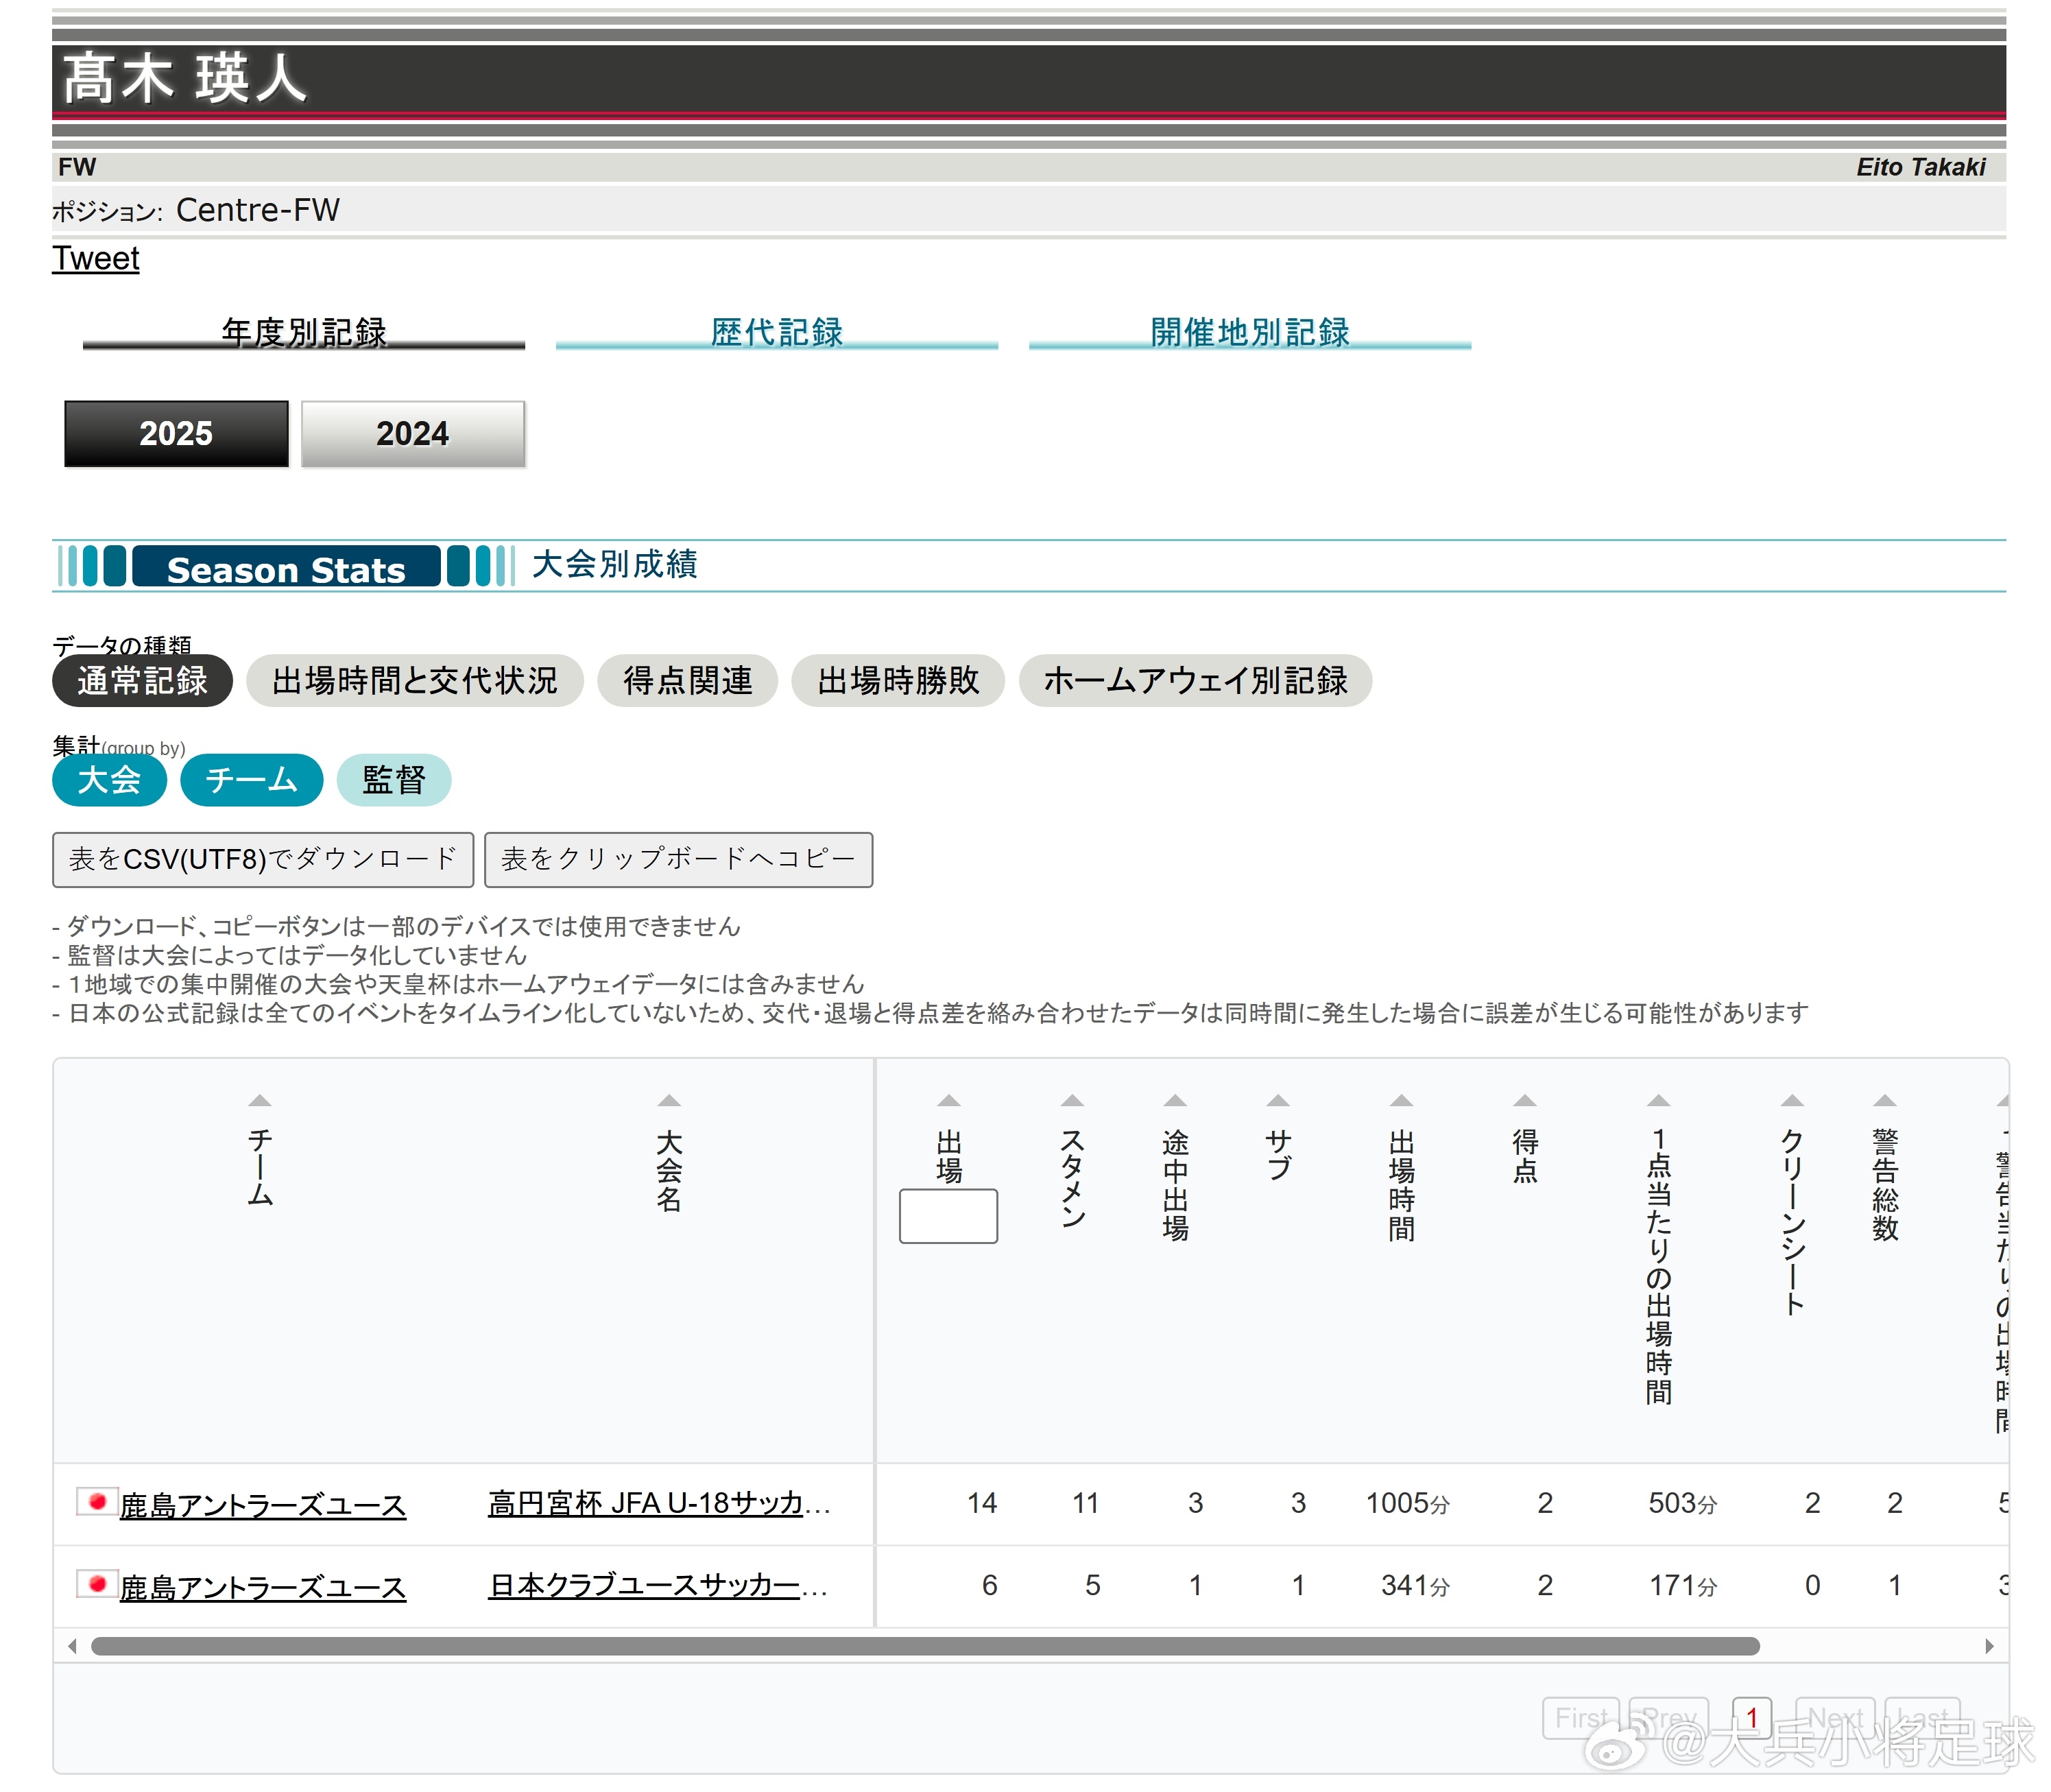Copy table to clipboard button
This screenshot has height=1792, width=2051.
click(x=678, y=859)
